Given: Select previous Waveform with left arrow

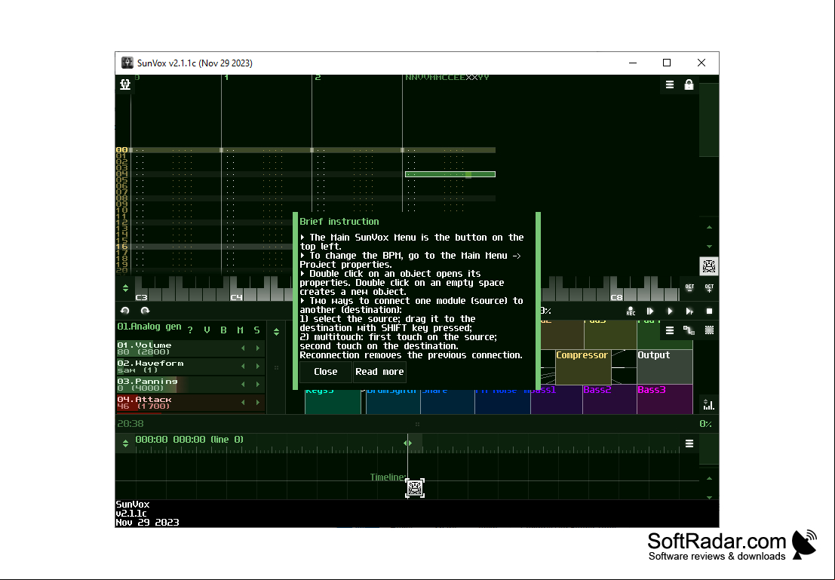Looking at the screenshot, I should click(x=244, y=367).
